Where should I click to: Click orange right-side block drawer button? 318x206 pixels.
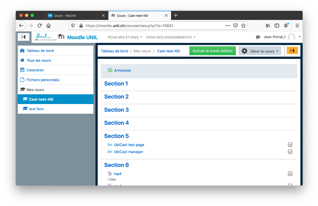pyautogui.click(x=292, y=51)
